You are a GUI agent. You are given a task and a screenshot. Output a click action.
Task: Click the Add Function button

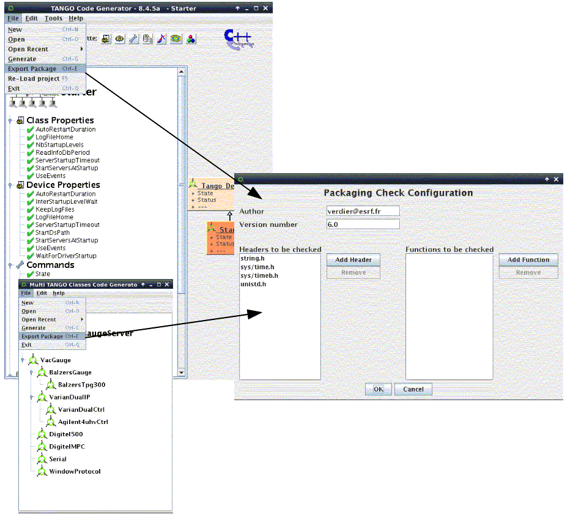528,259
